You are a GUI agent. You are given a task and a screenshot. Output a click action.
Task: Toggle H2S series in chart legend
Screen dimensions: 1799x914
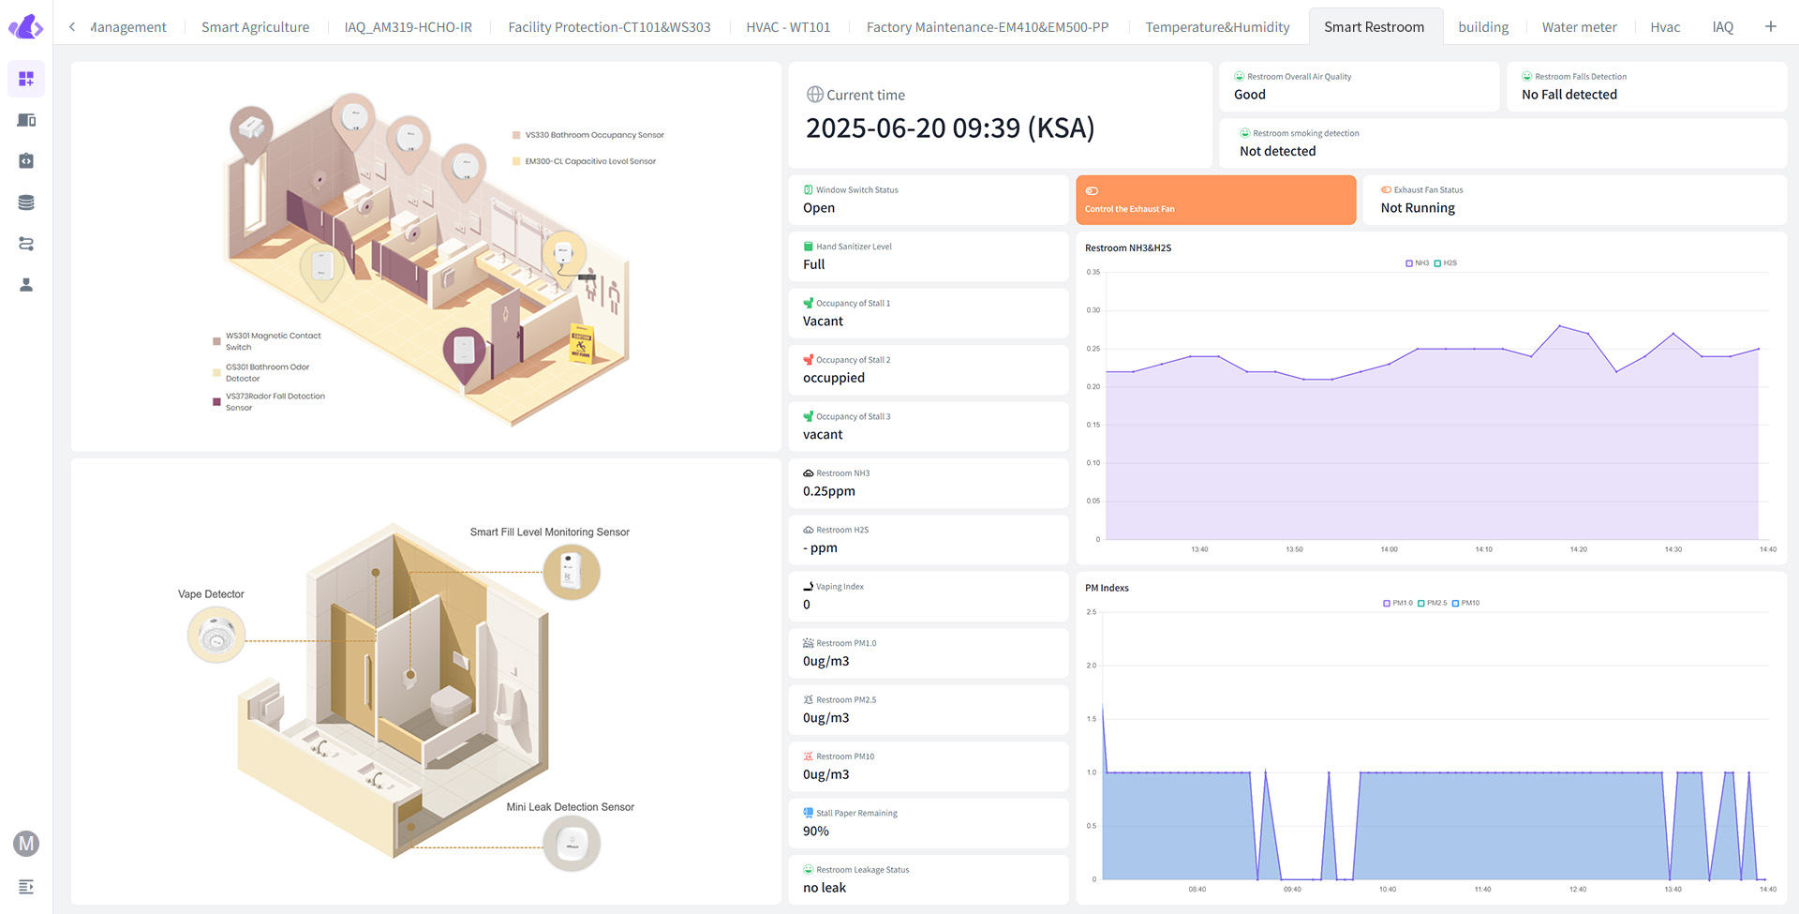tap(1445, 263)
